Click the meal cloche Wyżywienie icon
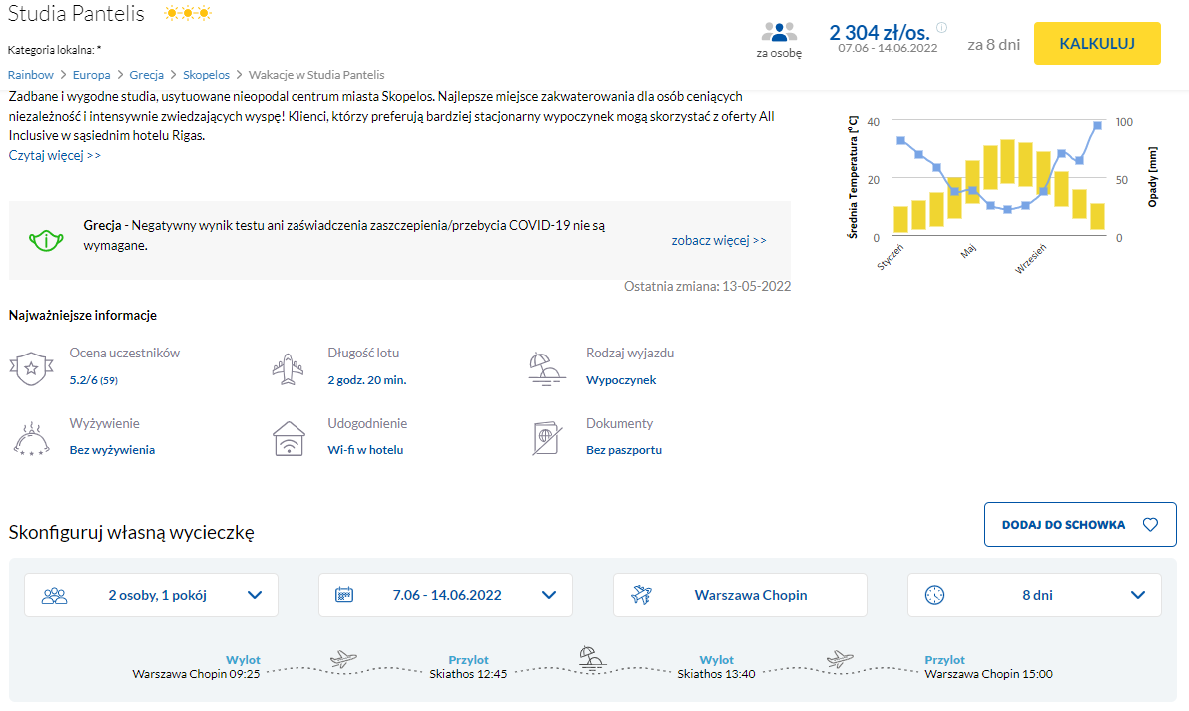 click(31, 438)
